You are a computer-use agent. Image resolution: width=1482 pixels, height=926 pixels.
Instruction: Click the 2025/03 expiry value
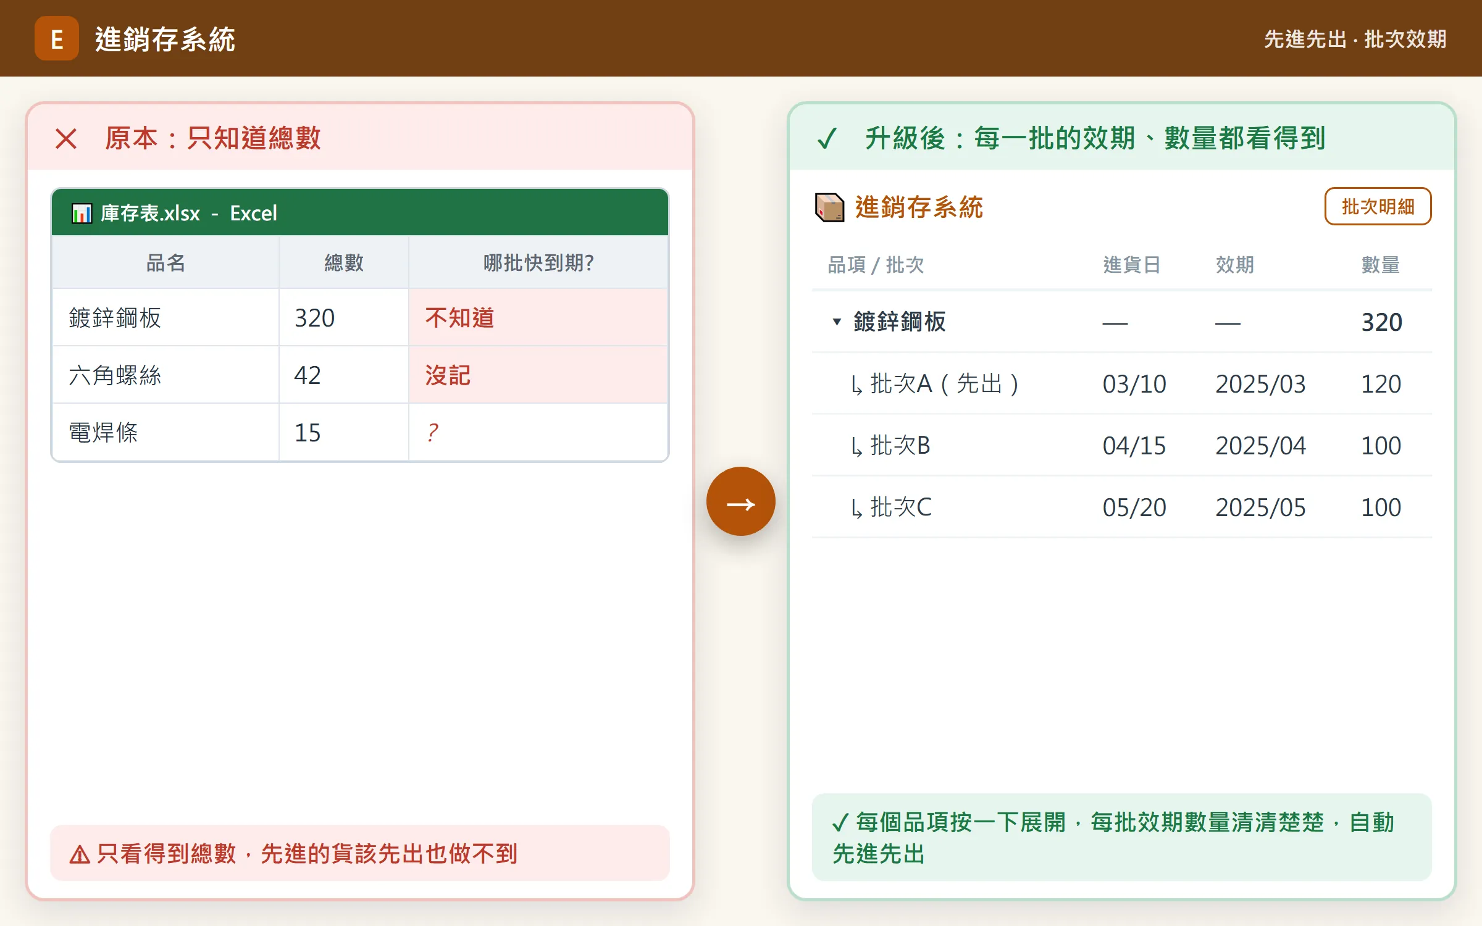[x=1260, y=384]
